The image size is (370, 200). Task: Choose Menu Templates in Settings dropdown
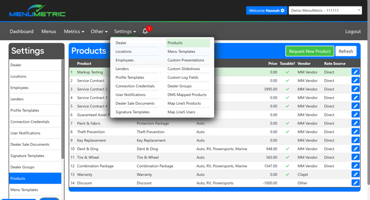(x=188, y=51)
